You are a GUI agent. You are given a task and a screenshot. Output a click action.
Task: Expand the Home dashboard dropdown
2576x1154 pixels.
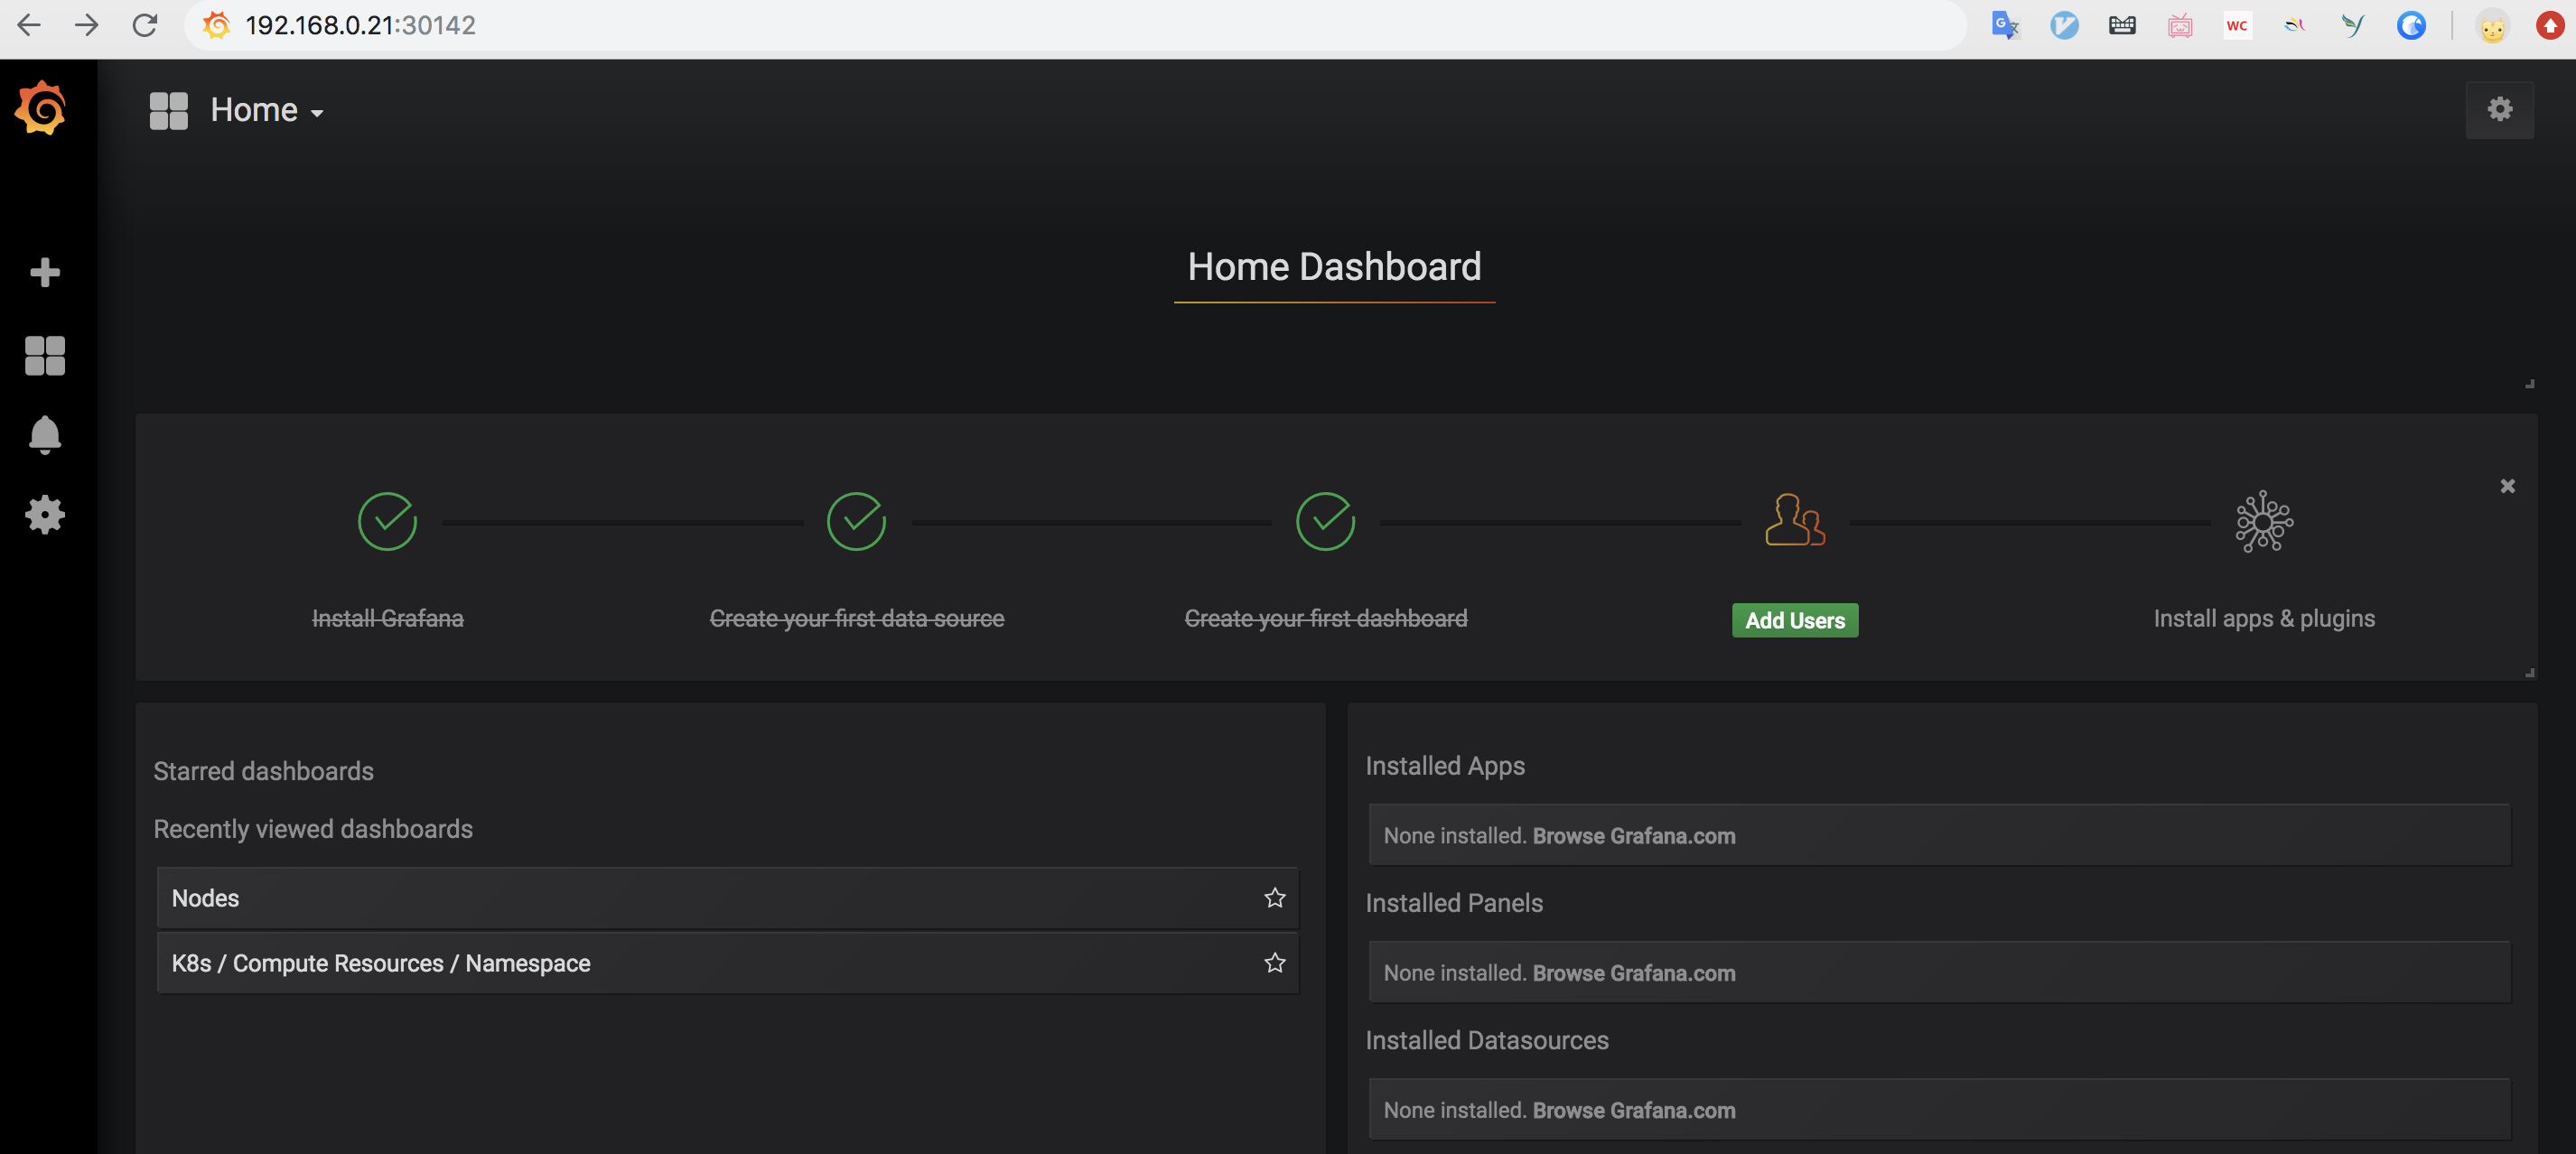[316, 112]
